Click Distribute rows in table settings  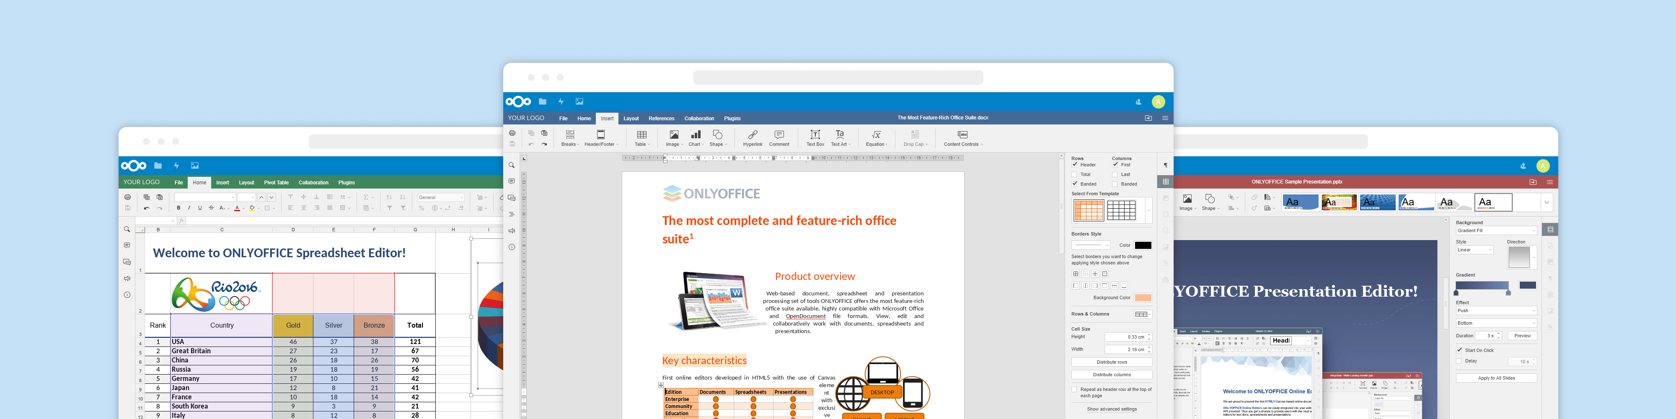click(x=1111, y=362)
